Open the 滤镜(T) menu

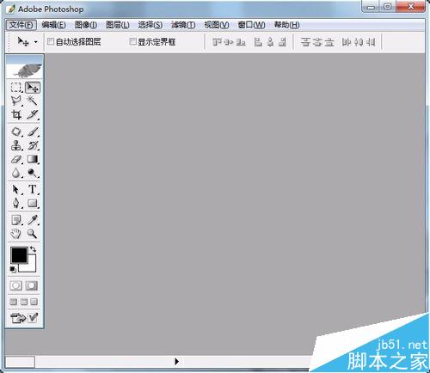pos(183,25)
